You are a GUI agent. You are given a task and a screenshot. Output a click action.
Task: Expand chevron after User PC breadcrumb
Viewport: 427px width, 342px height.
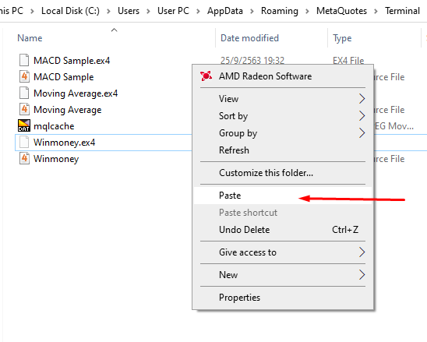pos(198,11)
